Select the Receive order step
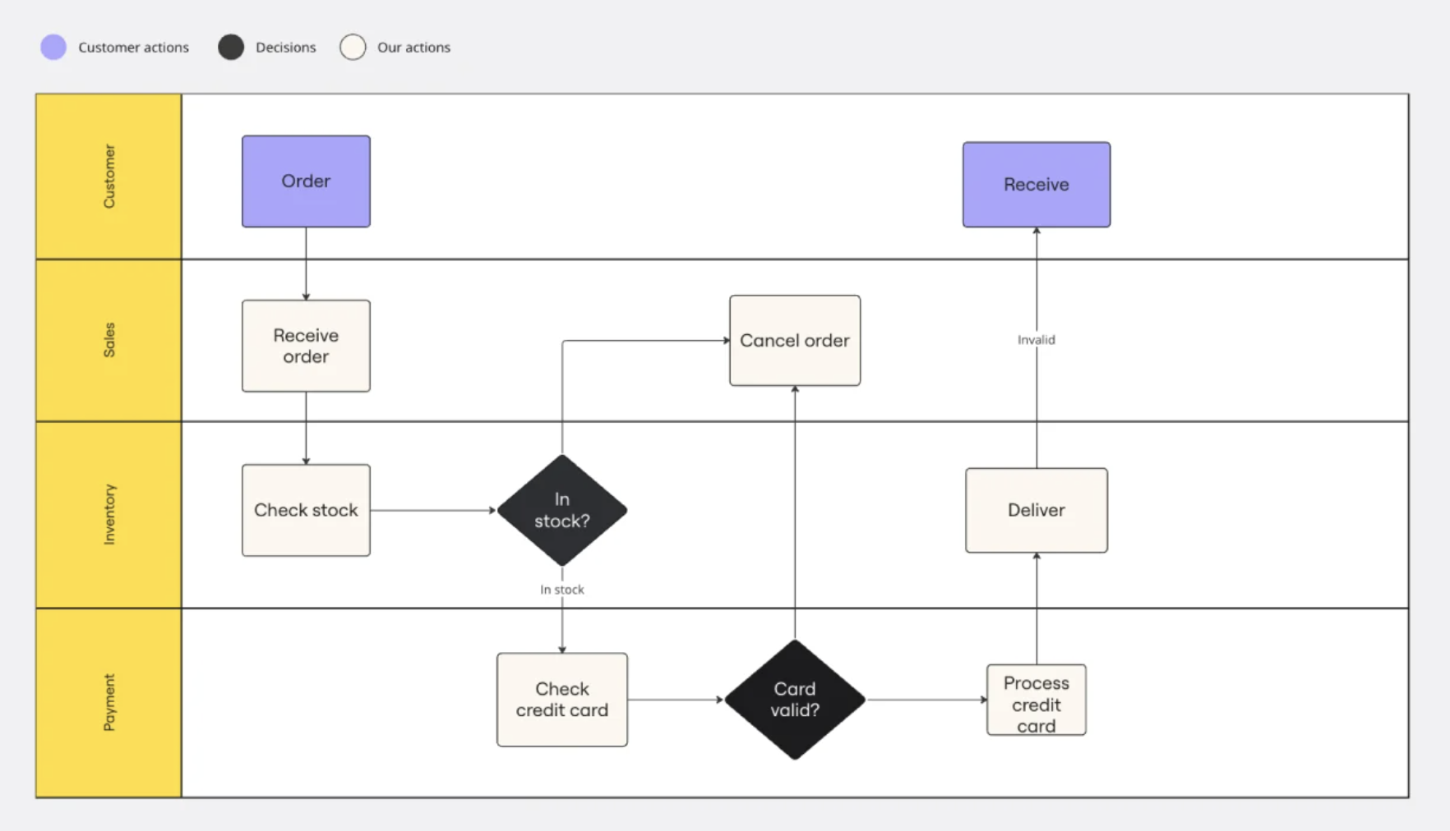The image size is (1450, 831). click(306, 346)
